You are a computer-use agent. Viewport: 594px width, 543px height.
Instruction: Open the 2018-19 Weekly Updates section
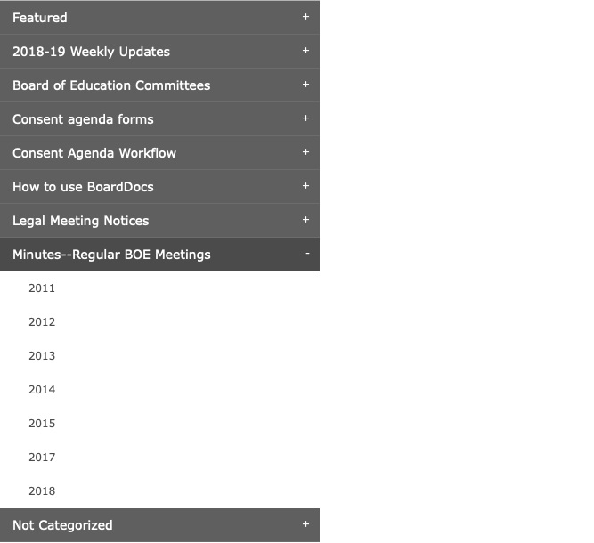159,52
